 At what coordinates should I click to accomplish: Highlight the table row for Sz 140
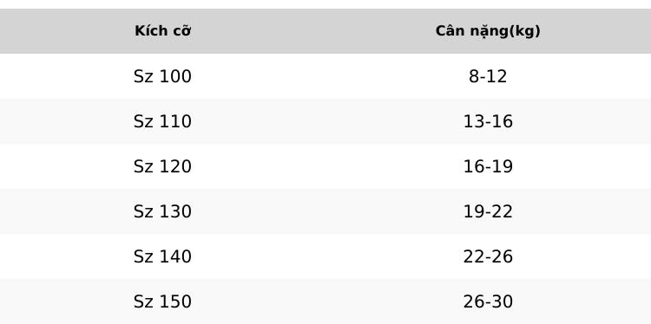[325, 256]
